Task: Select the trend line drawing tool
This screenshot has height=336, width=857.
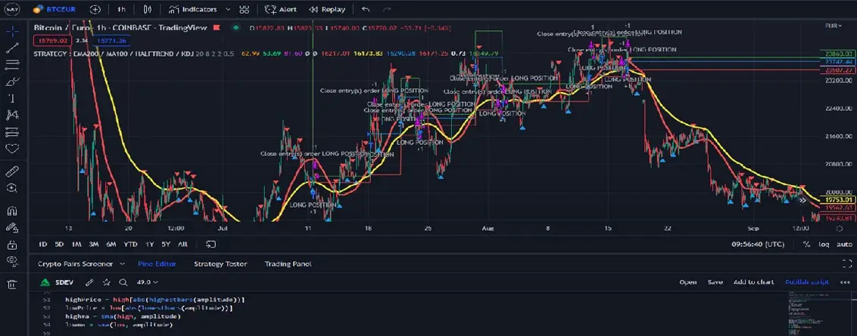Action: (11, 48)
